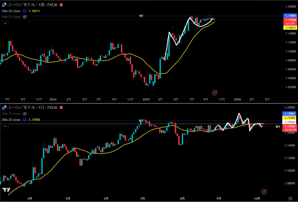Click the EUR/USD currency flag icon in weekly chart
The image size is (298, 202).
(x=3, y=5)
